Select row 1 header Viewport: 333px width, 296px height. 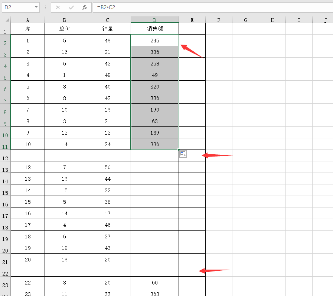pyautogui.click(x=5, y=29)
